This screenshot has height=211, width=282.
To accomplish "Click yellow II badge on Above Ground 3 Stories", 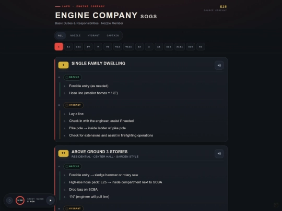I will [x=63, y=153].
